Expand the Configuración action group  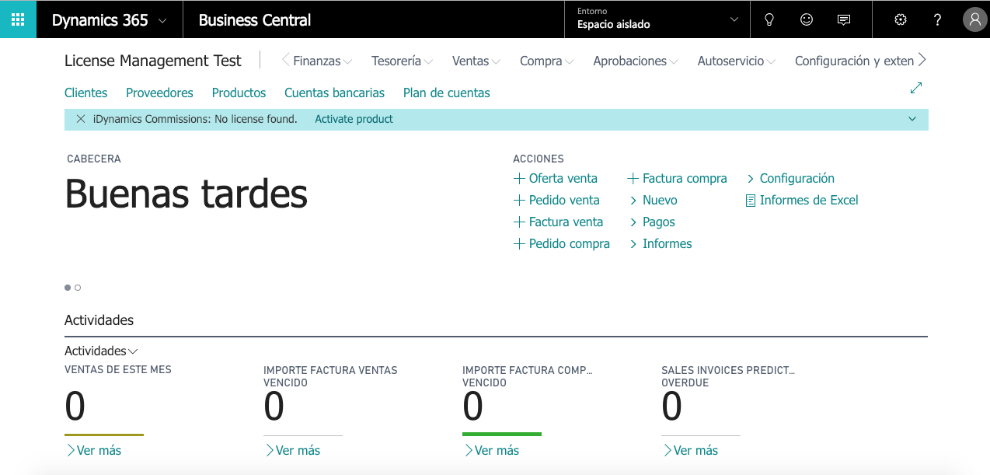tap(790, 178)
